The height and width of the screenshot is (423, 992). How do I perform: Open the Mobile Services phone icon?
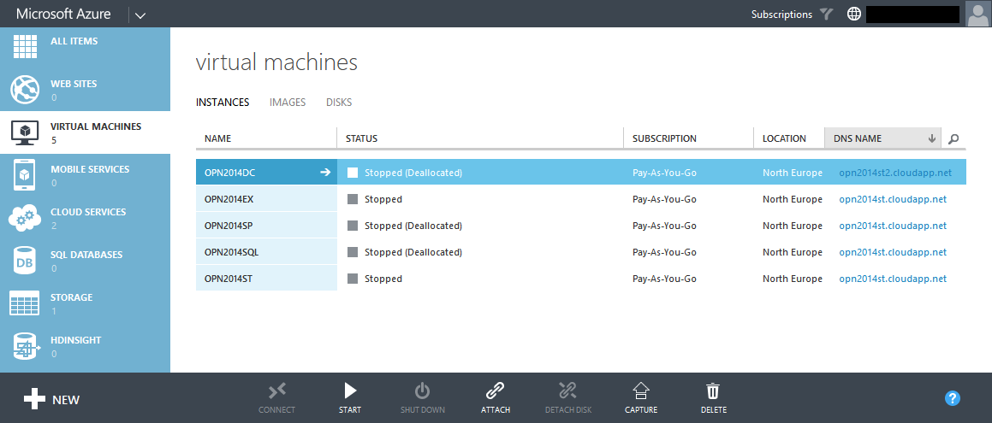pyautogui.click(x=26, y=175)
